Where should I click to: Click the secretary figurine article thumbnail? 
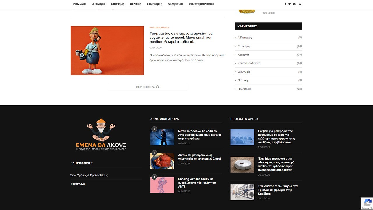[x=107, y=50]
